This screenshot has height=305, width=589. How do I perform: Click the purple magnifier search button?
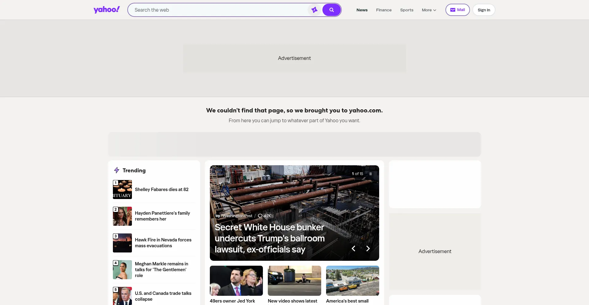[x=332, y=10]
